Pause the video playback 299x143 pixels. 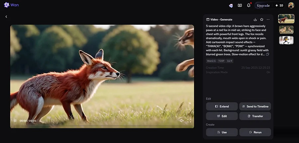tap(15, 121)
